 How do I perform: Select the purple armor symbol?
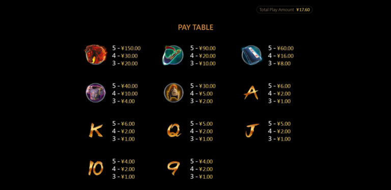[96, 93]
